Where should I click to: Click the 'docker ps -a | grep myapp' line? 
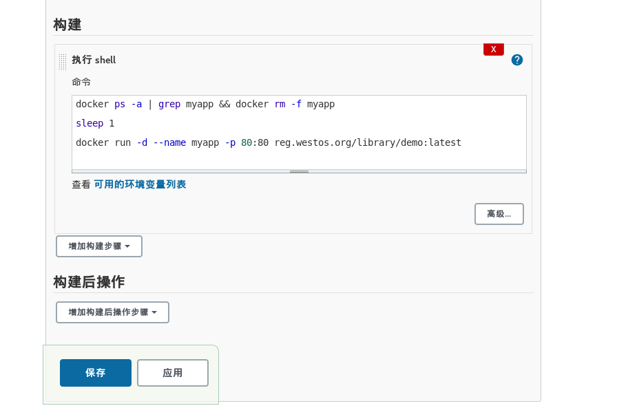[205, 104]
